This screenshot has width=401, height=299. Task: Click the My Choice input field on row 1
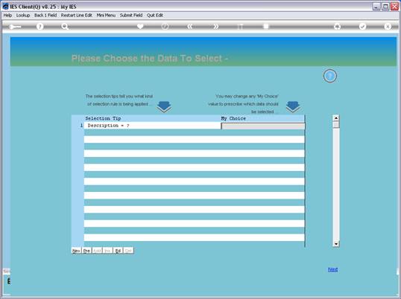263,126
